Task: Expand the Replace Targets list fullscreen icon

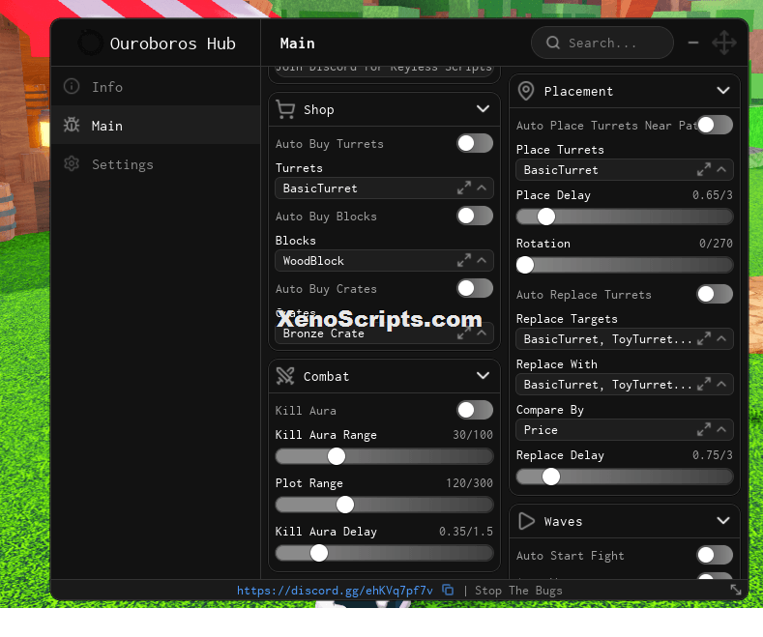Action: click(704, 339)
